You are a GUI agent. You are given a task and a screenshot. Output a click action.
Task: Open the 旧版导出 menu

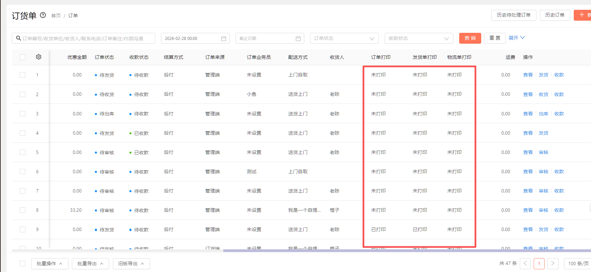pyautogui.click(x=131, y=264)
